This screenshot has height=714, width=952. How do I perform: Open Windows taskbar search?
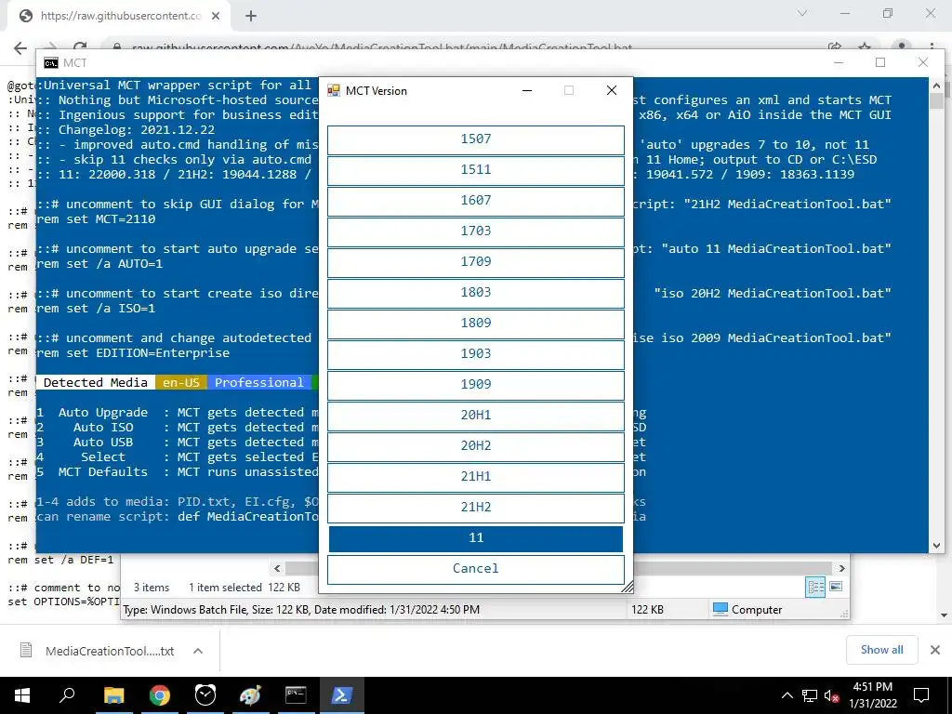(x=67, y=695)
